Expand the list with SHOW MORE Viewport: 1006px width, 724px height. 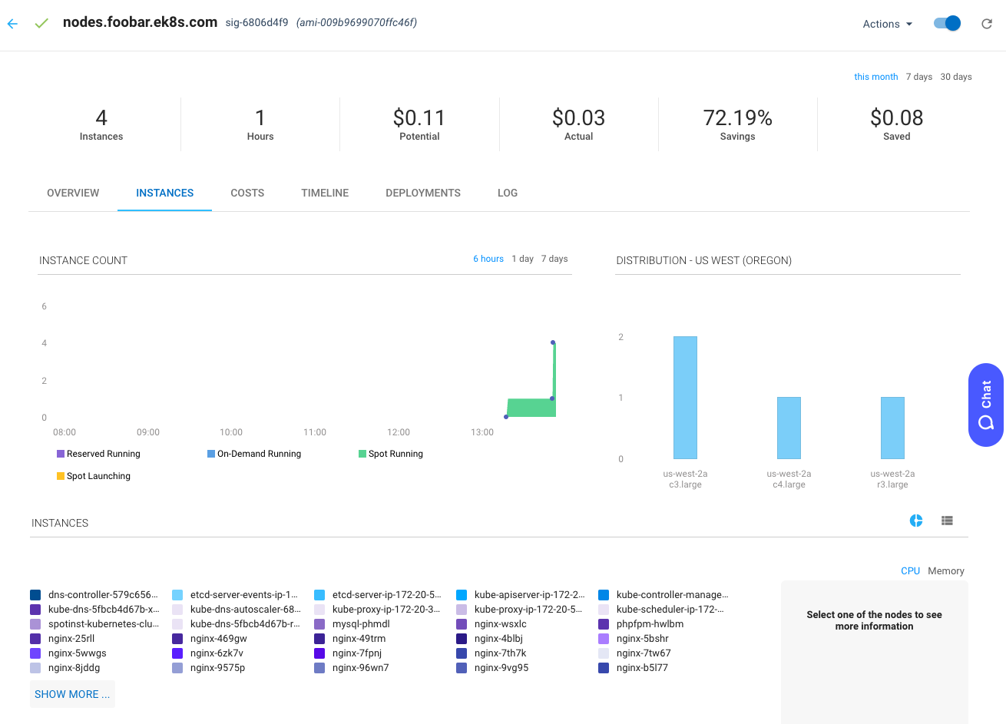pyautogui.click(x=72, y=694)
